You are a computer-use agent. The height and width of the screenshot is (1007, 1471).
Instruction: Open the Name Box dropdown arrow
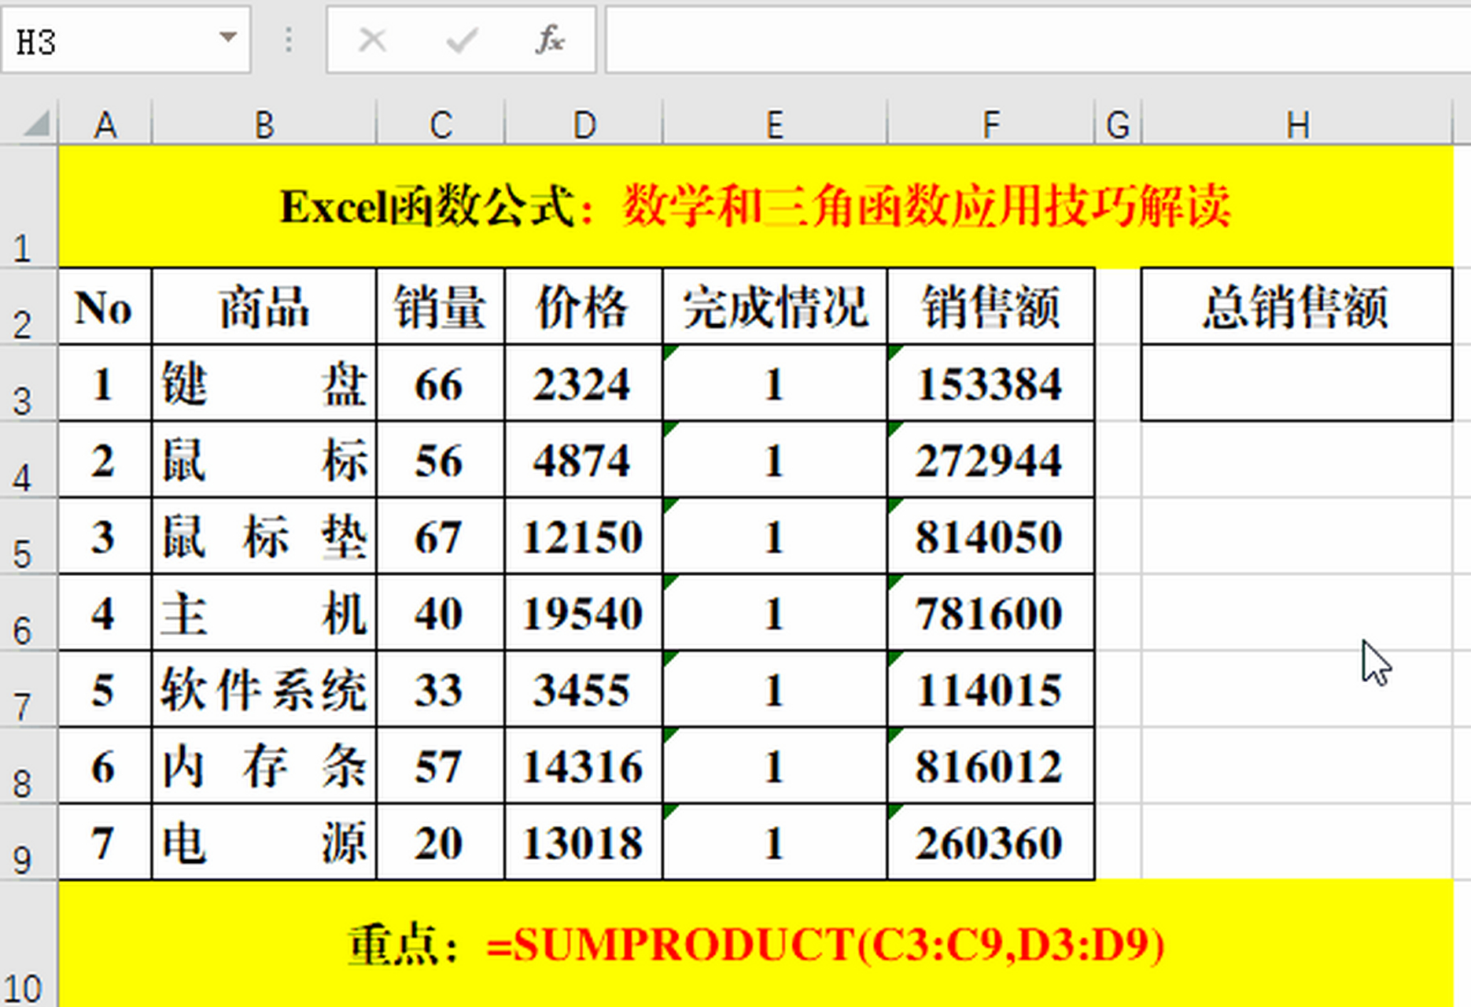pos(228,38)
